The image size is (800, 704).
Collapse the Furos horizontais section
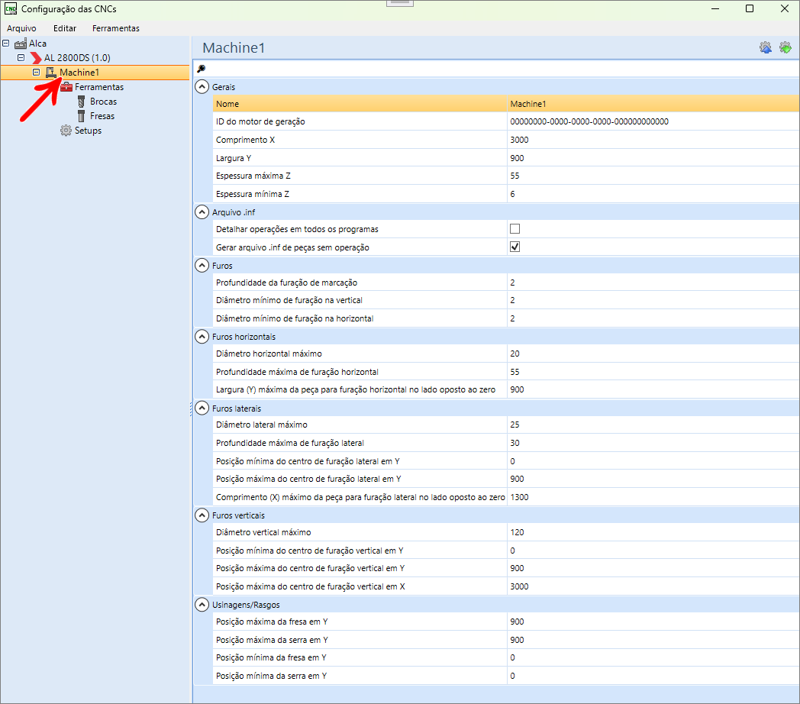[x=202, y=337]
